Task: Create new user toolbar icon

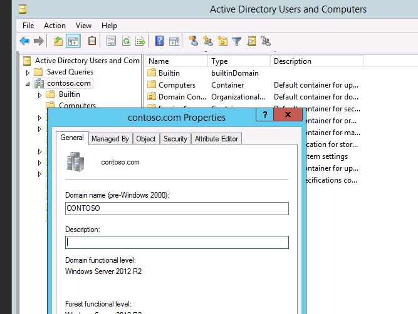Action: click(194, 41)
